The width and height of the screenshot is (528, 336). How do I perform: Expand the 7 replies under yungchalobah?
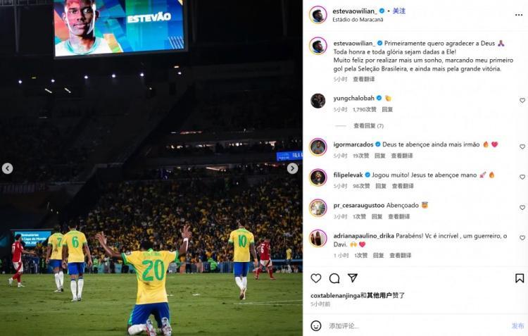(368, 125)
